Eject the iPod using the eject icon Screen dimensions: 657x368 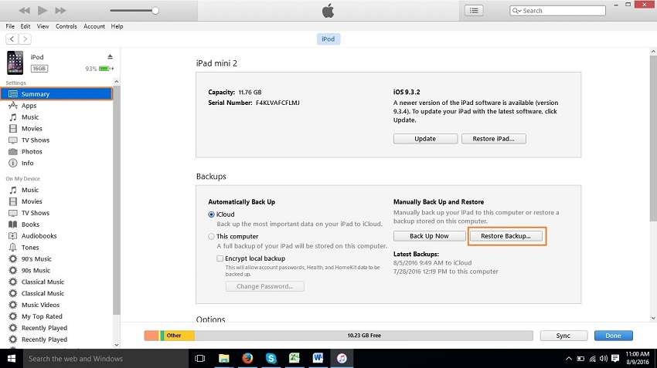pyautogui.click(x=110, y=57)
